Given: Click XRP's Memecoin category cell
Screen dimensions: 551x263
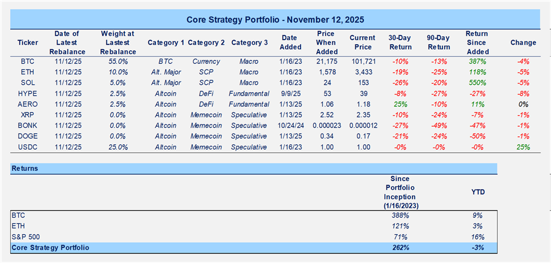Looking at the screenshot, I should click(206, 115).
